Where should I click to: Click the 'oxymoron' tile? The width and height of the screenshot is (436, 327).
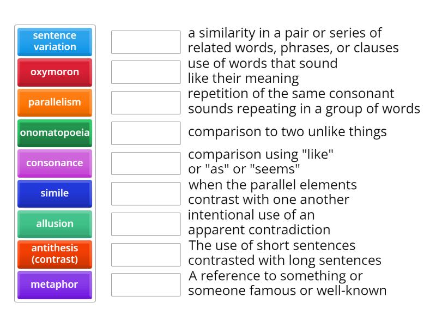point(55,72)
